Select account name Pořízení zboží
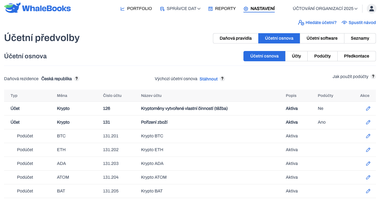The height and width of the screenshot is (200, 380). [x=154, y=122]
